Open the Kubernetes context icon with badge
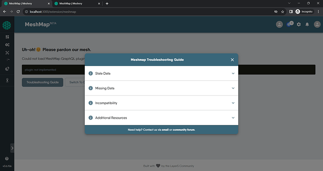323x171 pixels. (290, 24)
